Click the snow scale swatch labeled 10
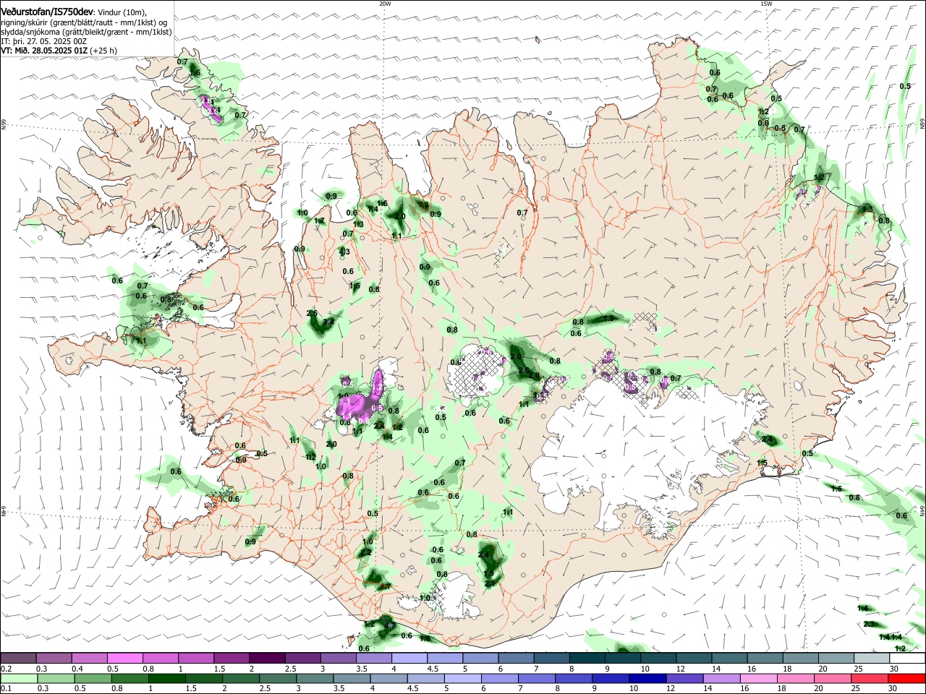The height and width of the screenshot is (694, 926). tap(658, 658)
